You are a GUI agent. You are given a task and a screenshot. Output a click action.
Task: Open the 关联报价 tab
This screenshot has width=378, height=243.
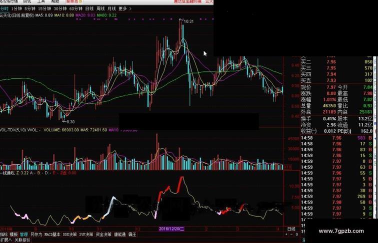pyautogui.click(x=22, y=240)
